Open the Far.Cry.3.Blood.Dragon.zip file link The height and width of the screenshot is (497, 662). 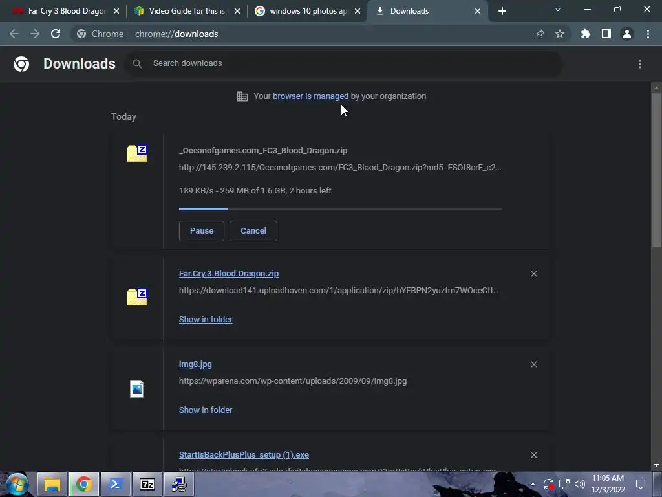(x=229, y=274)
